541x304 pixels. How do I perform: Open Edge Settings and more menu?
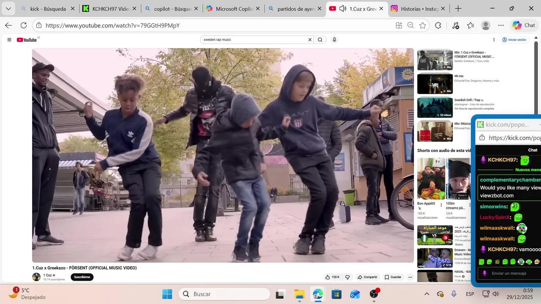click(x=501, y=25)
